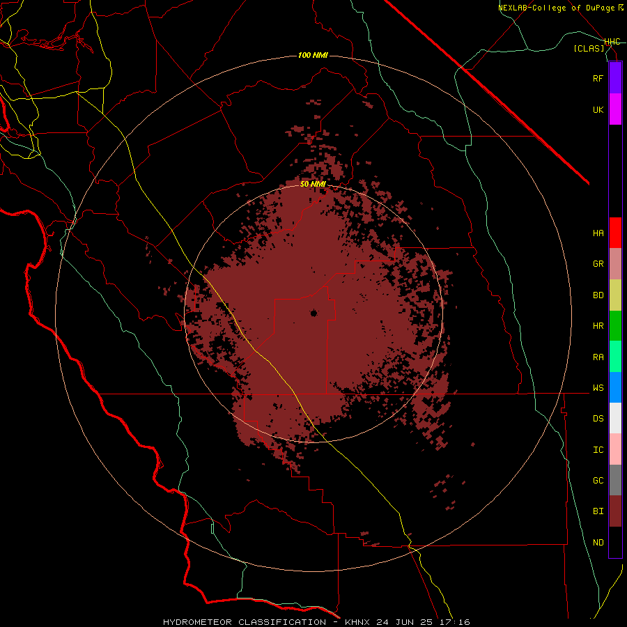Click the 100 NMI range ring label
Screen dimensions: 627x627
click(x=313, y=55)
